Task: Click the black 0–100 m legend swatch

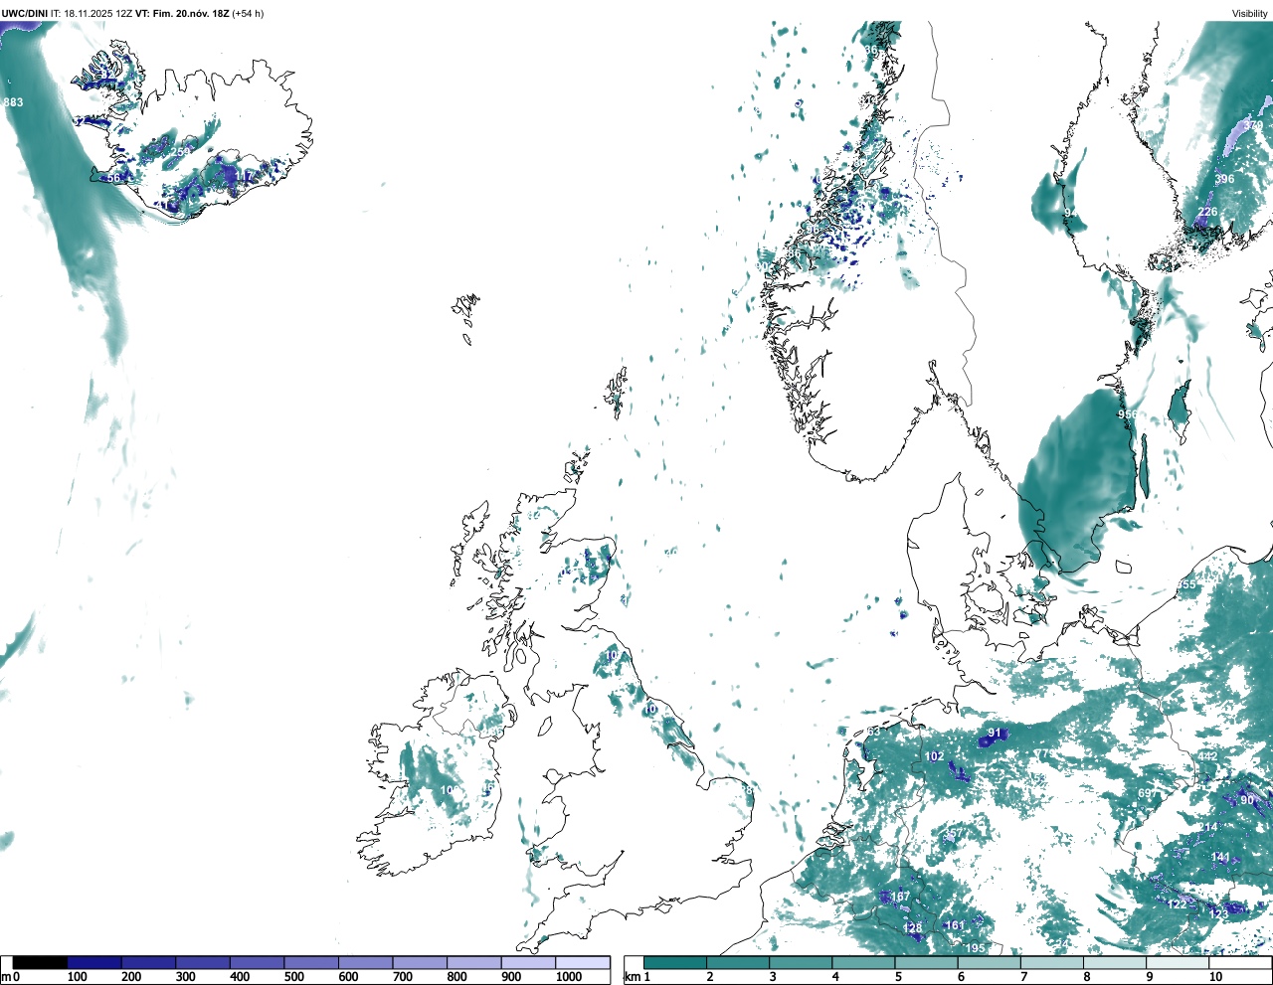Action: pos(41,962)
